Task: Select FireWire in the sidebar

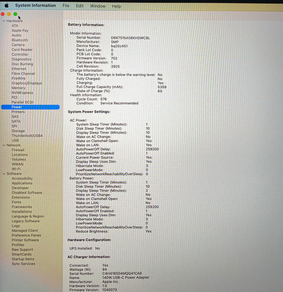Action: pyautogui.click(x=18, y=78)
